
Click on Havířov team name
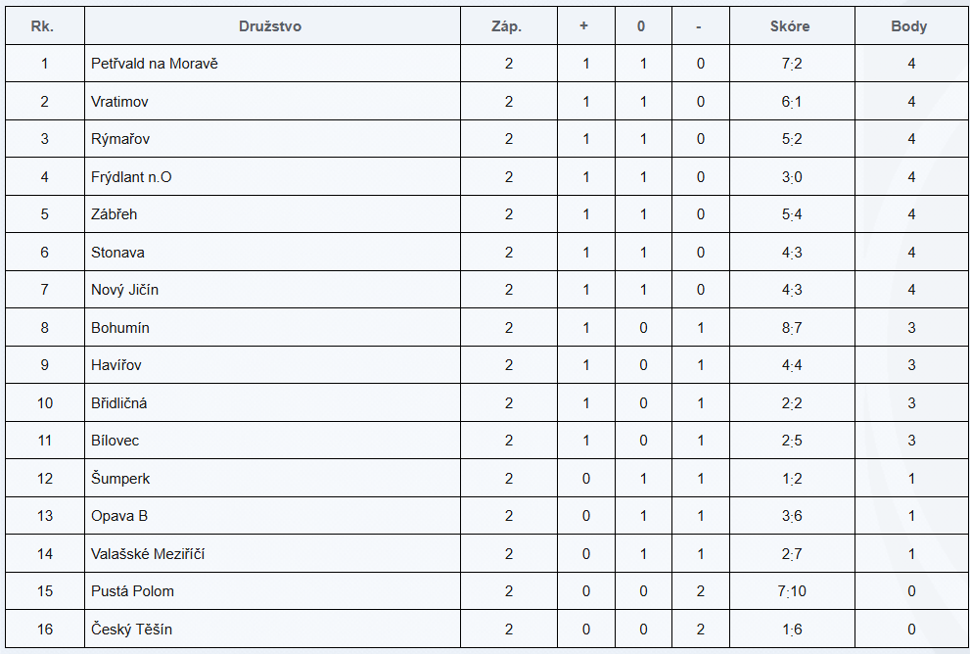117,365
